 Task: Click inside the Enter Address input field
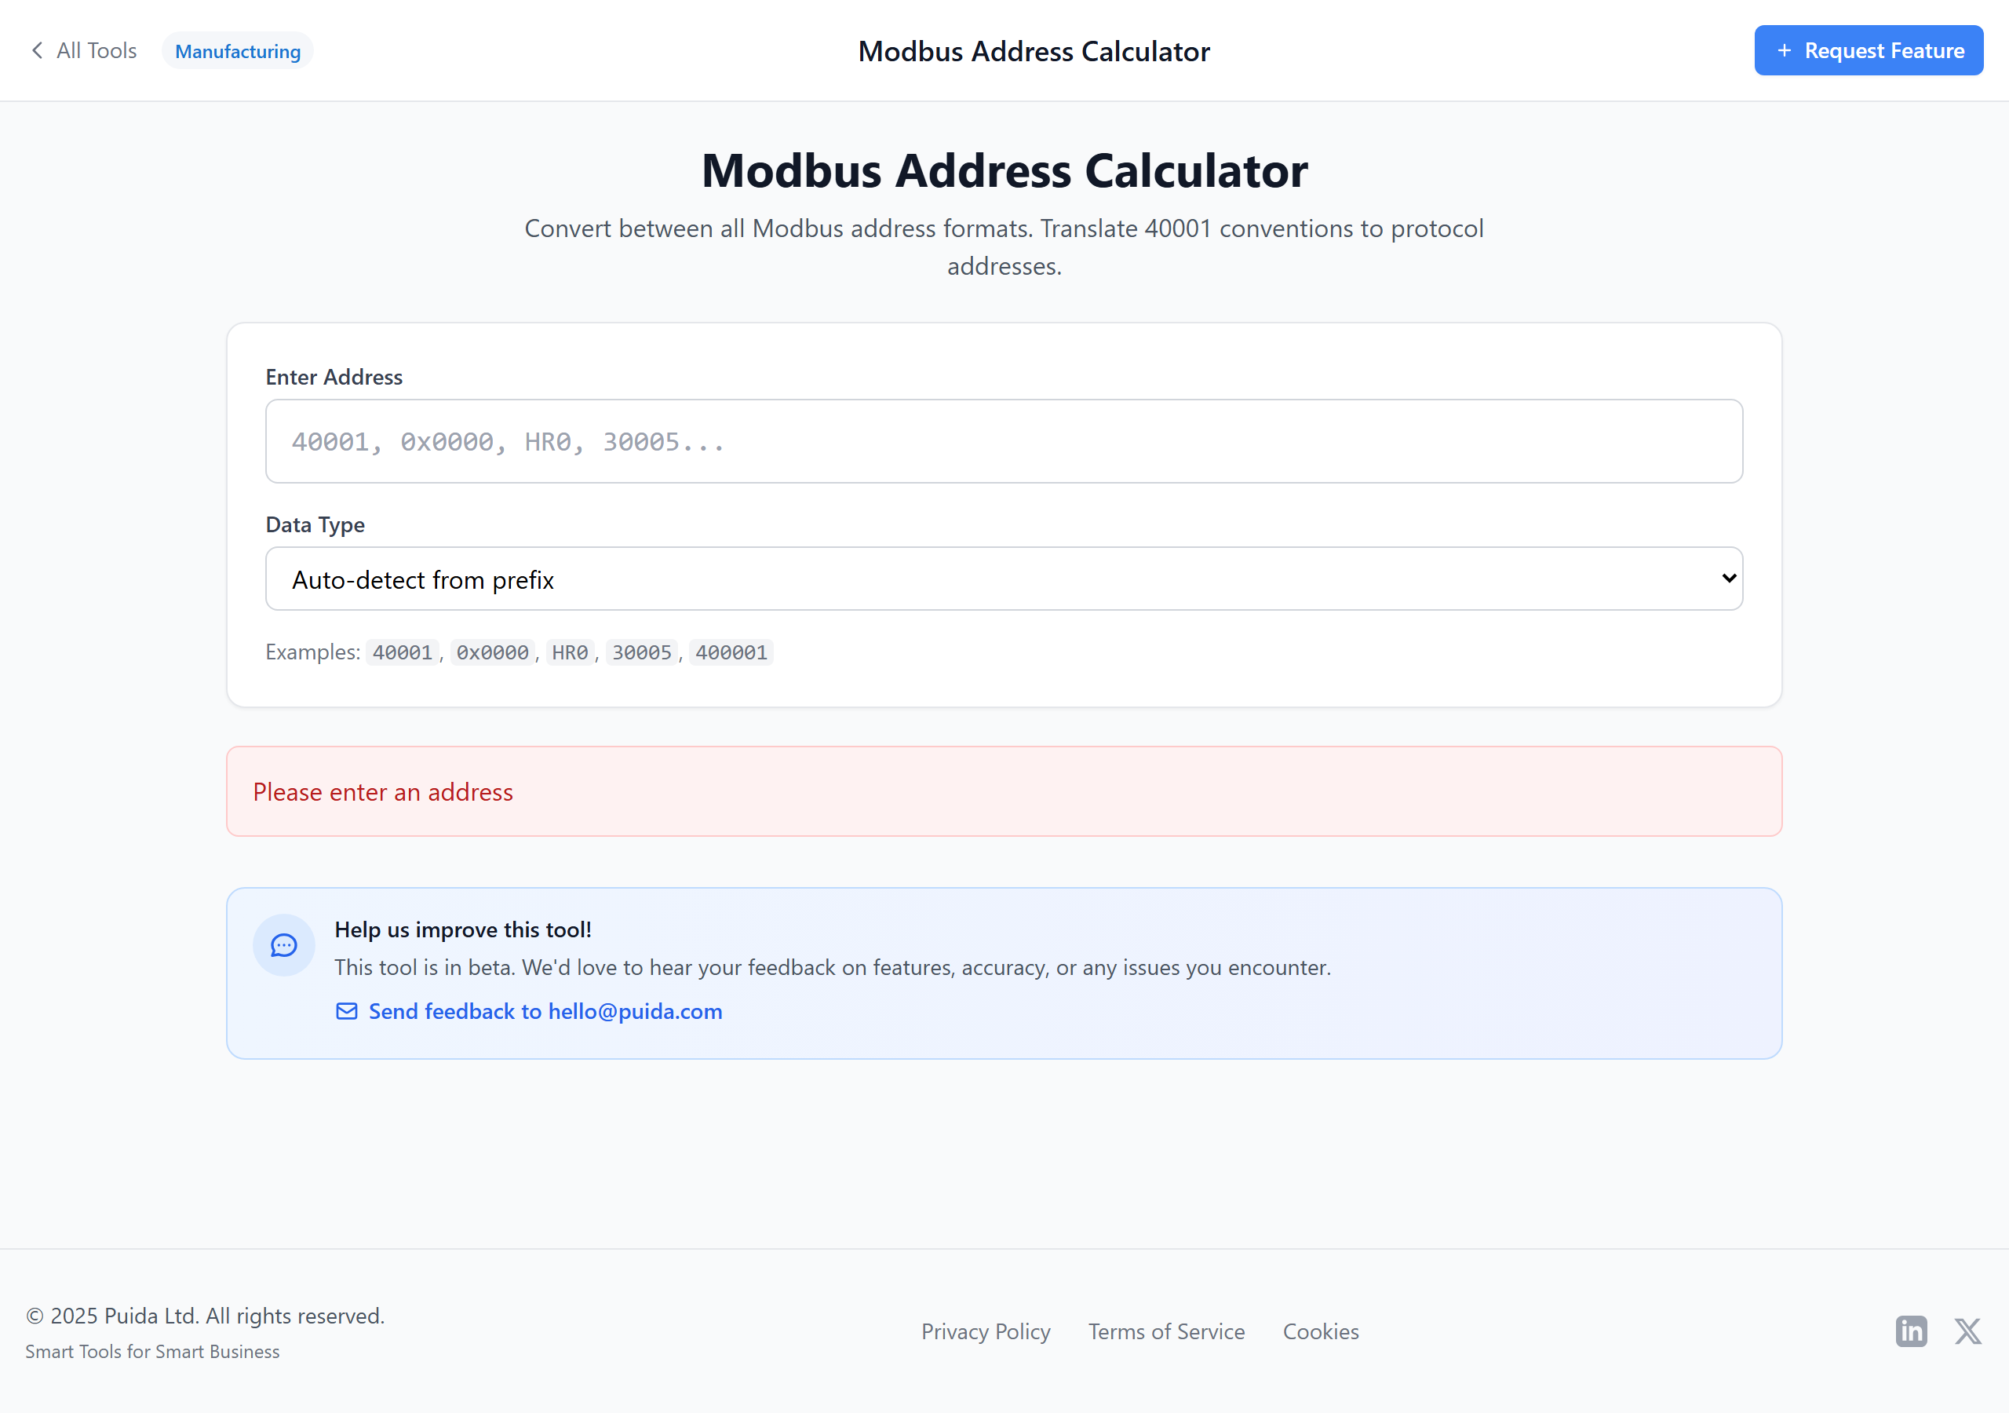coord(1003,441)
